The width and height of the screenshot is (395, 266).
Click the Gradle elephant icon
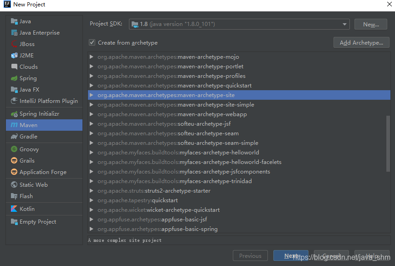pyautogui.click(x=14, y=136)
